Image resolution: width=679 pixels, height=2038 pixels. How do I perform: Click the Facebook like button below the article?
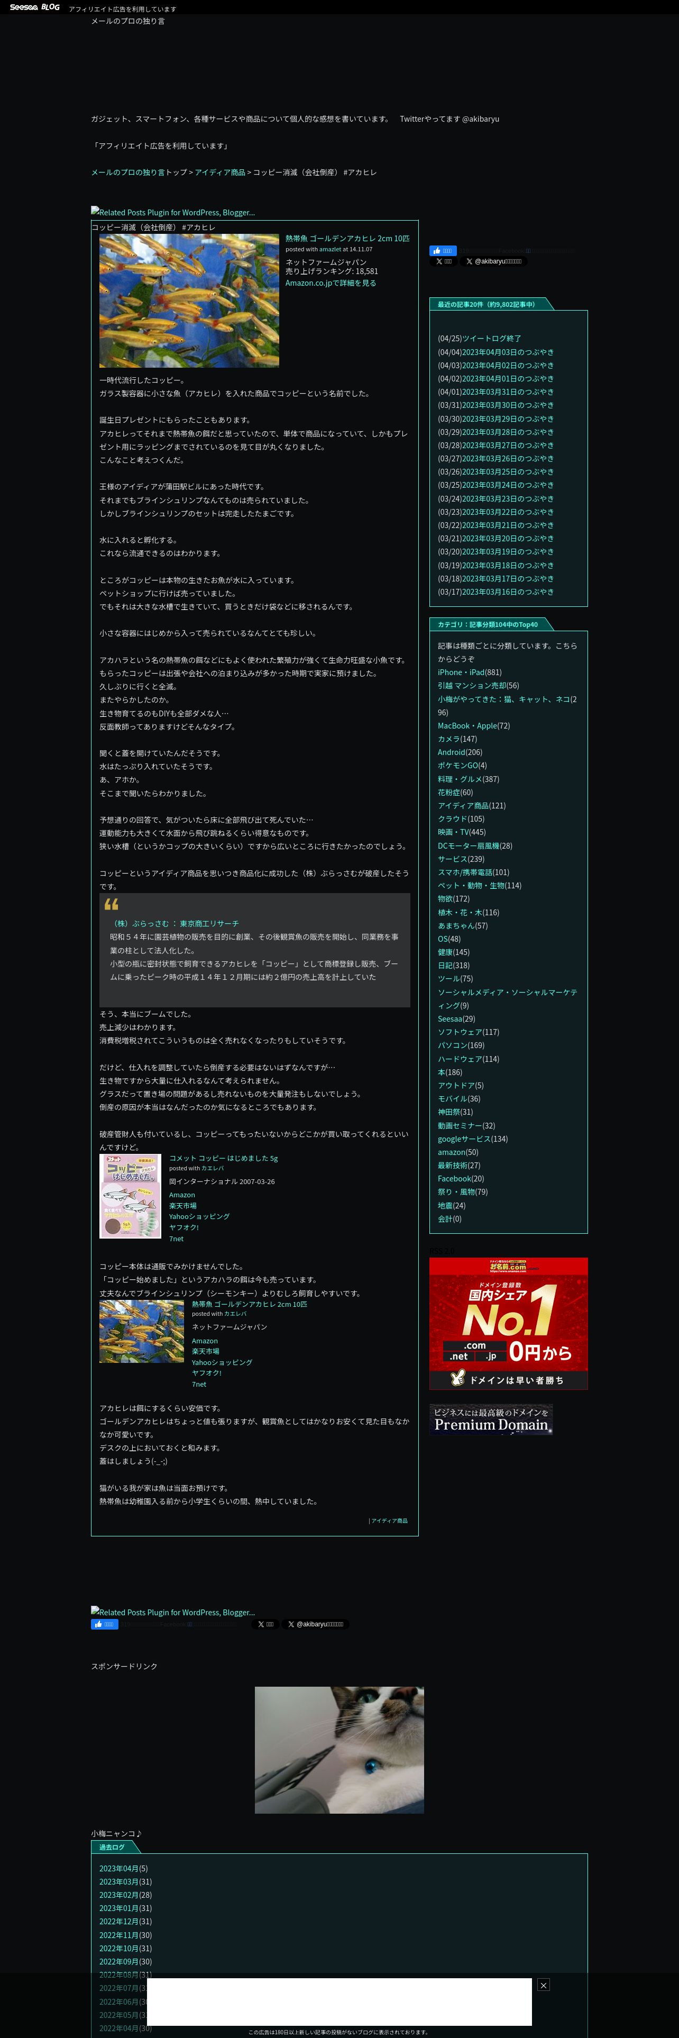click(x=104, y=1624)
